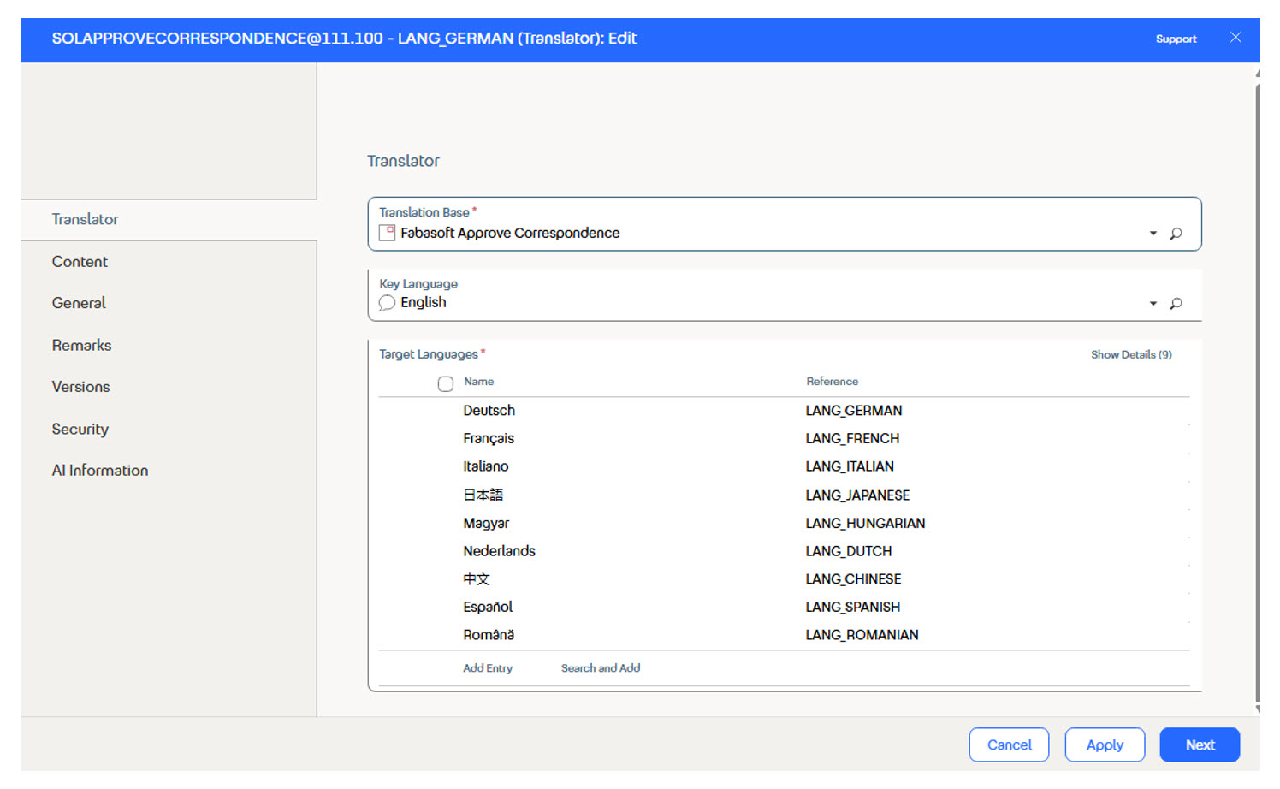Click Add Entry below the language list
Screen dimensions: 1280x789
[488, 668]
